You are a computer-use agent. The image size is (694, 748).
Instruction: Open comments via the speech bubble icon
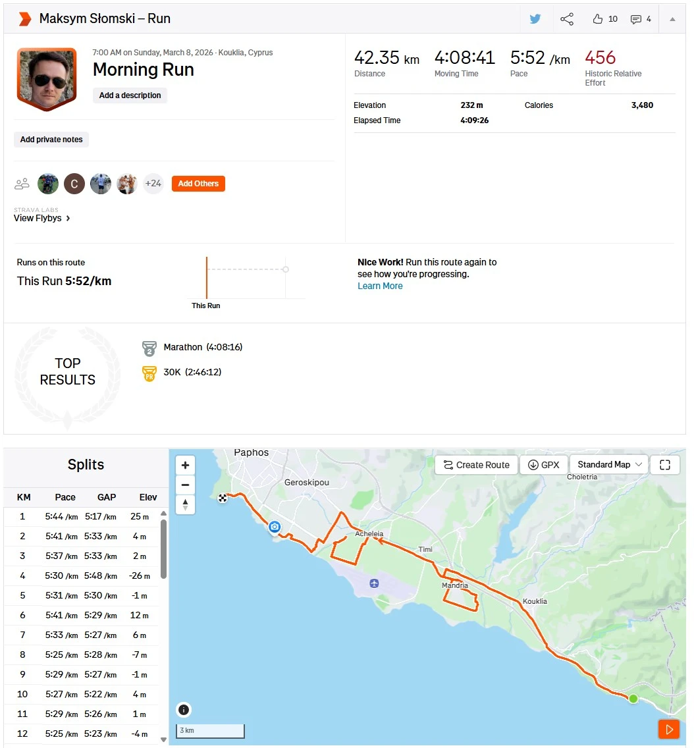pyautogui.click(x=635, y=19)
